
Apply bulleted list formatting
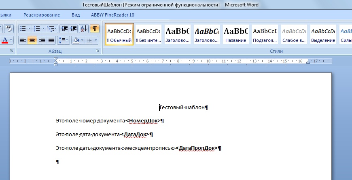point(23,29)
